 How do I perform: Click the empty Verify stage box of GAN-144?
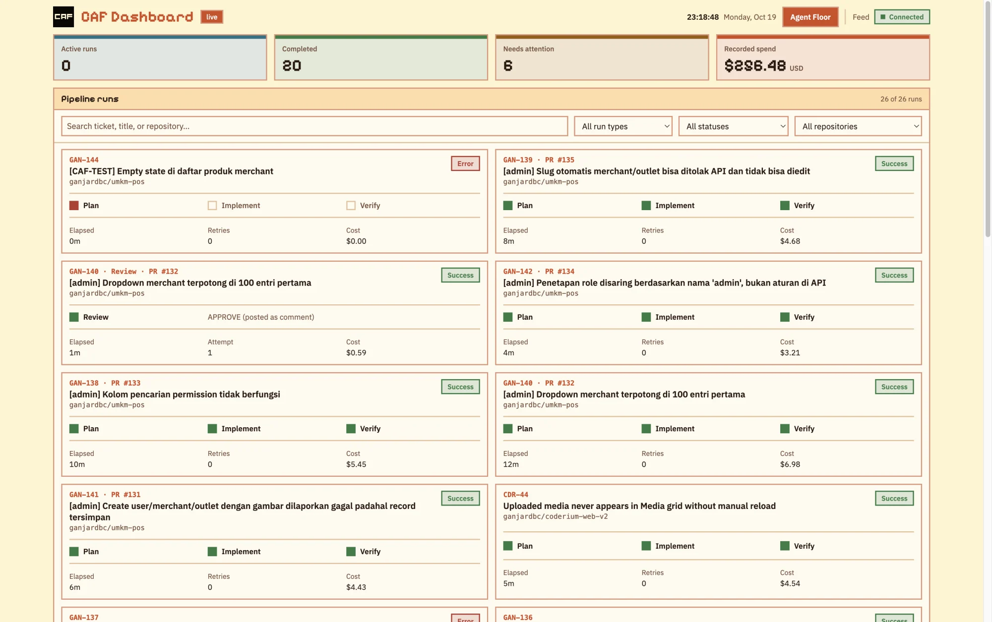[351, 206]
